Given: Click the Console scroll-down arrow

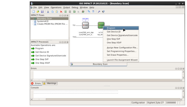Looking at the screenshot, I should (x=183, y=97).
